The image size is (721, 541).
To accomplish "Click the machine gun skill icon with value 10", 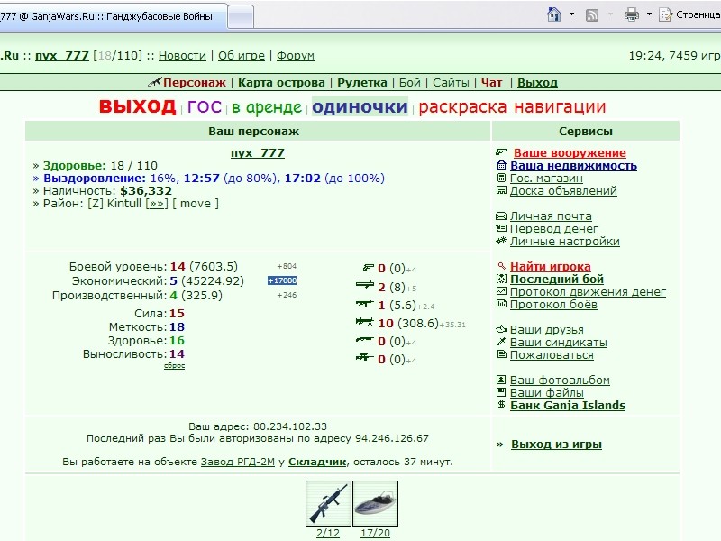I will [x=365, y=322].
